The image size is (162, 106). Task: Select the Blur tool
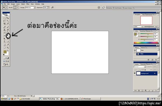[x=4, y=35]
